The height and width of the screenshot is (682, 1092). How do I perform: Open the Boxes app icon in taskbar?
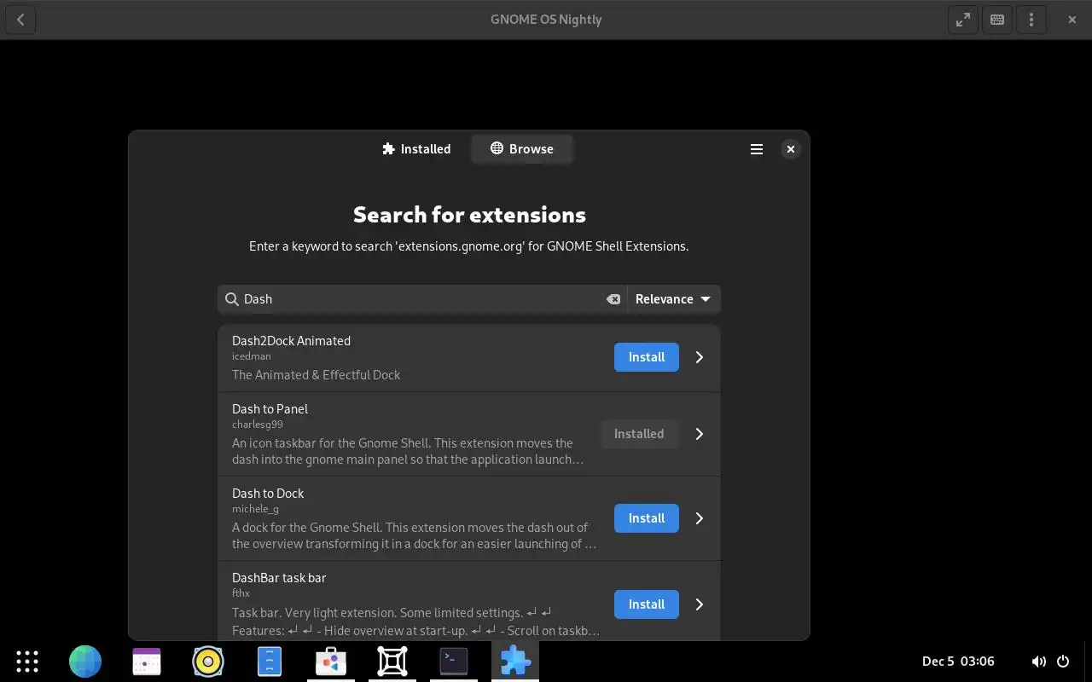pyautogui.click(x=392, y=661)
